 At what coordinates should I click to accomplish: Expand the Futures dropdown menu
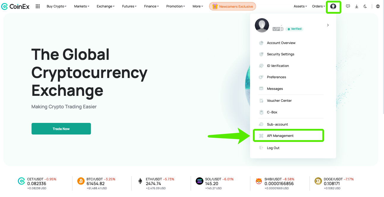pyautogui.click(x=129, y=6)
